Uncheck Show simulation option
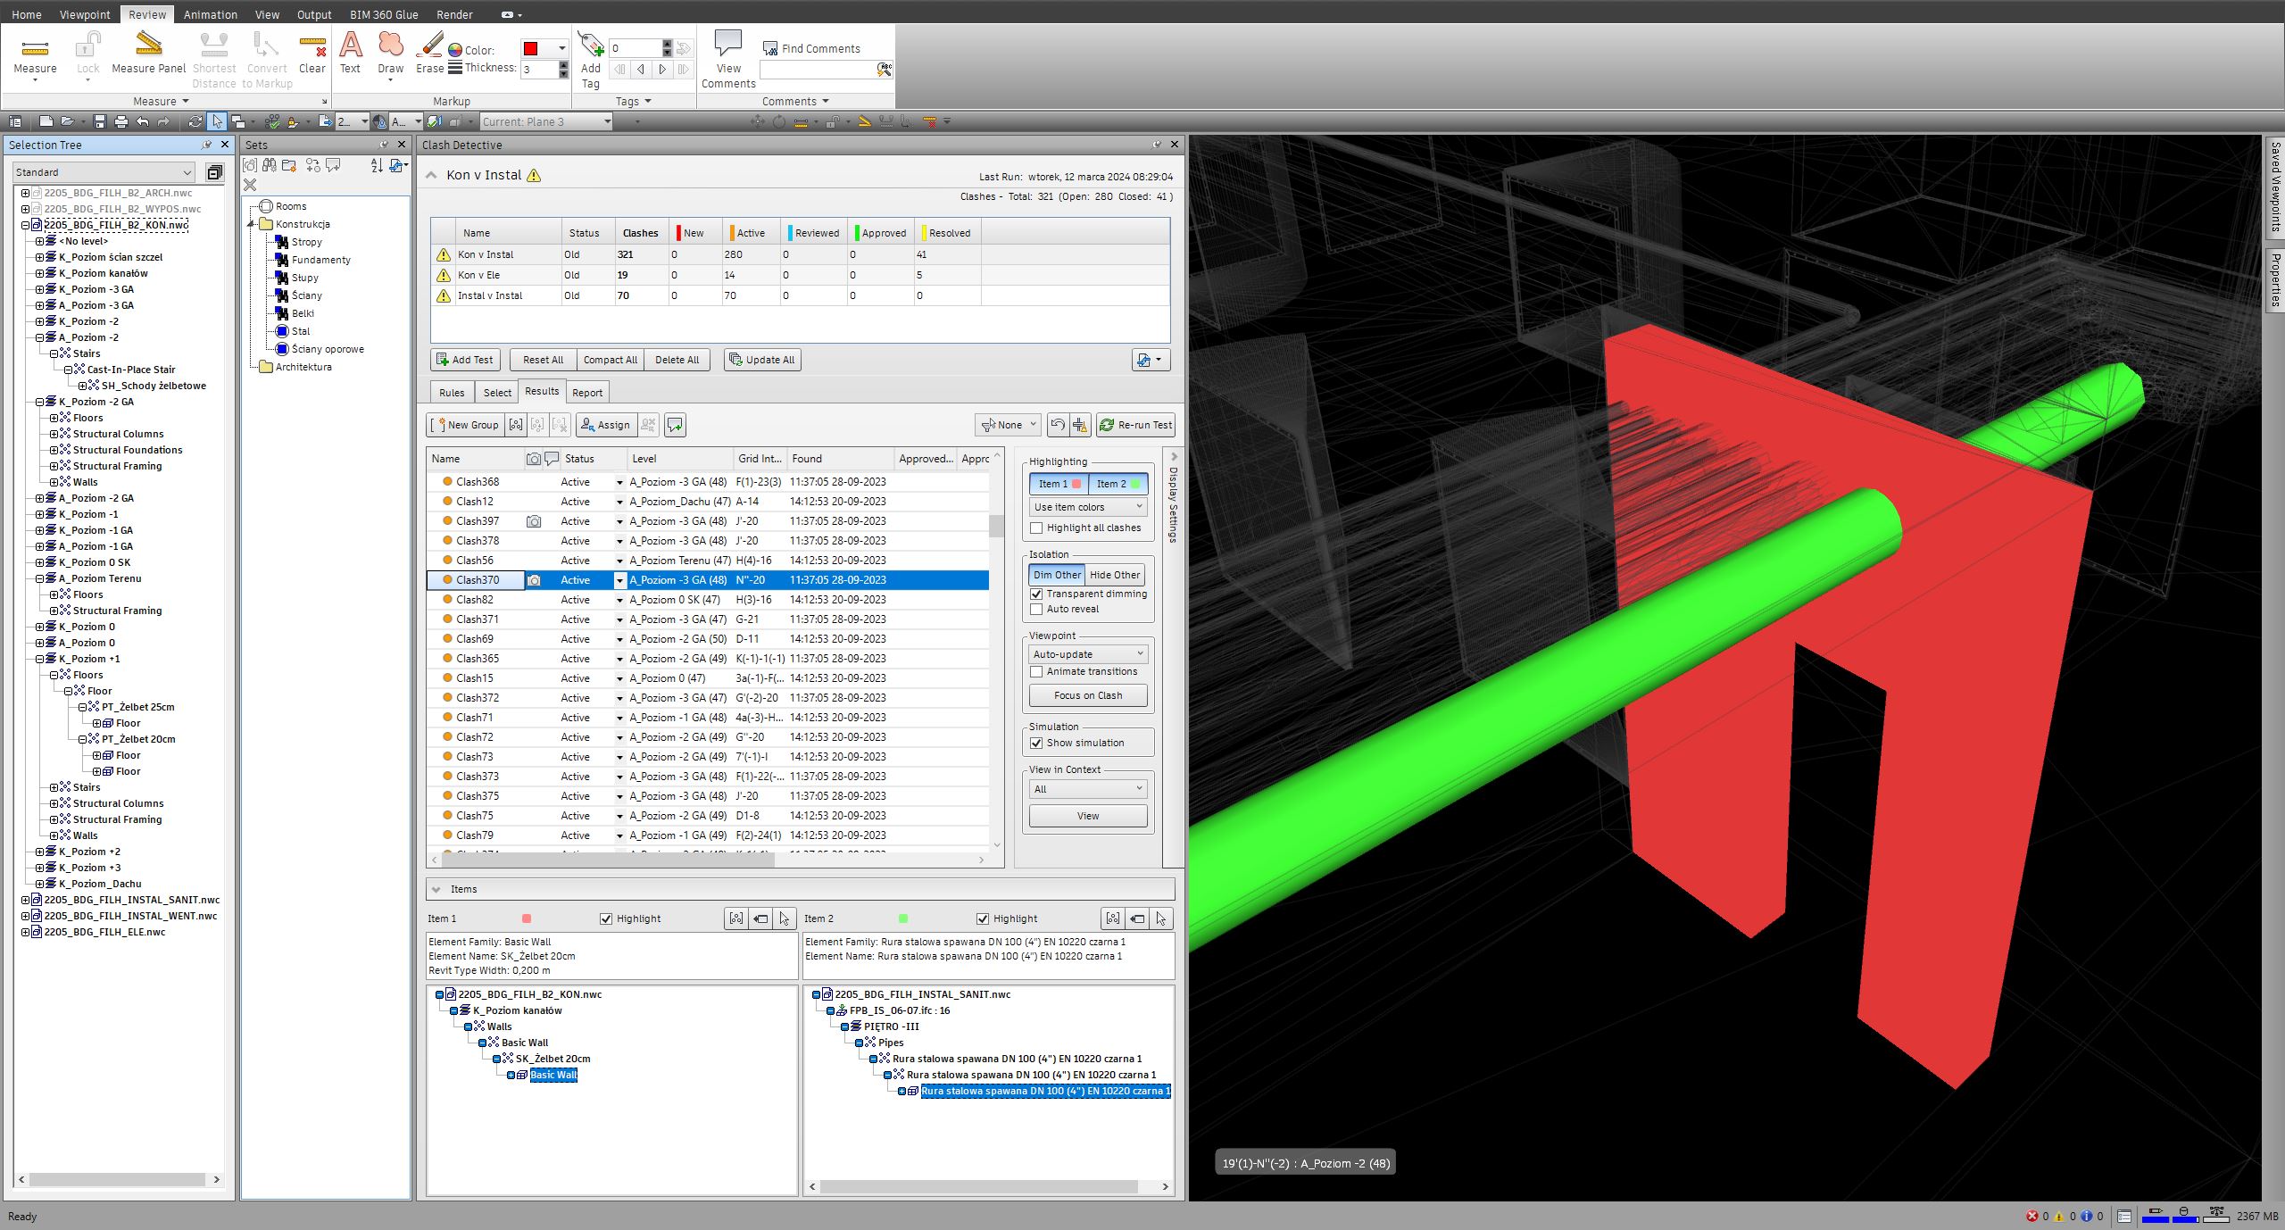 pyautogui.click(x=1036, y=743)
